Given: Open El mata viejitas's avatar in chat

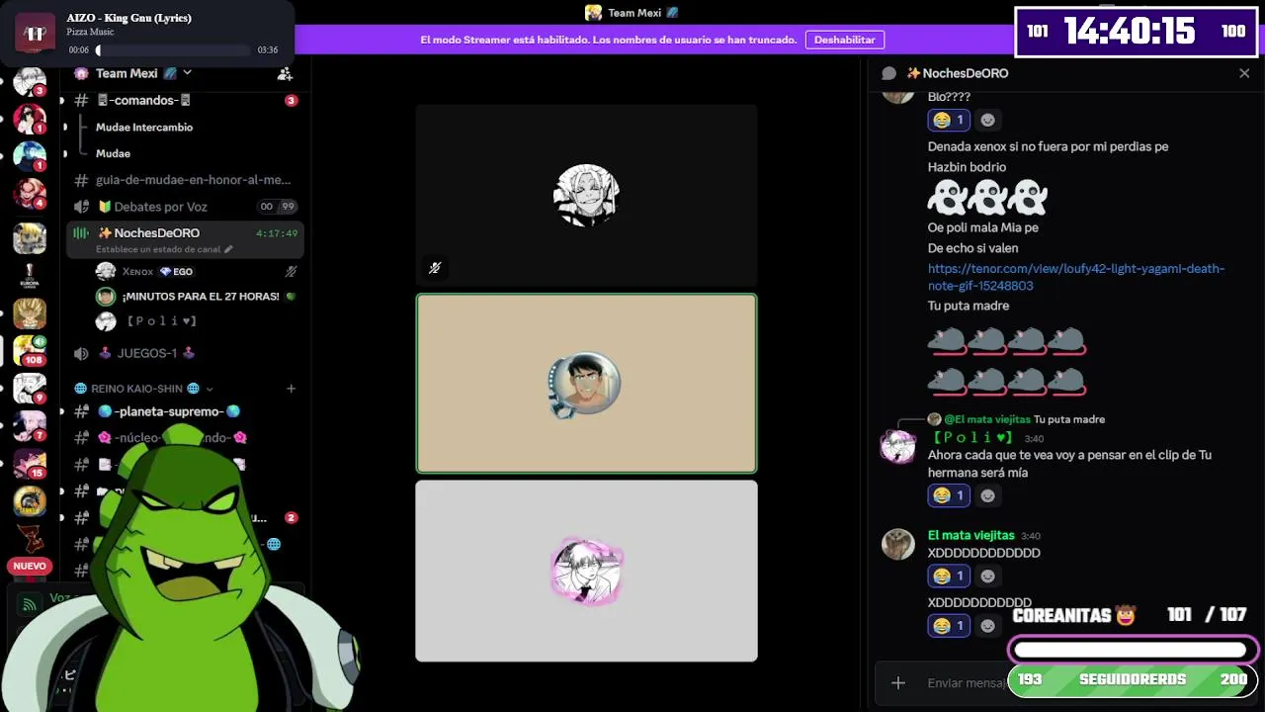Looking at the screenshot, I should coord(898,544).
